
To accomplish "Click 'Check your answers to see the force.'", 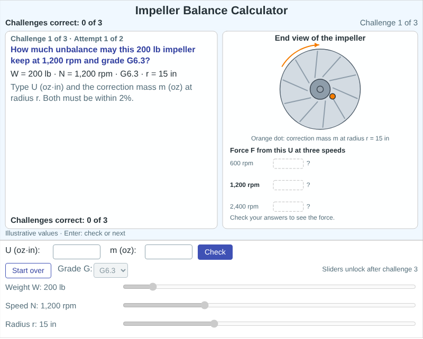I will 282,218.
